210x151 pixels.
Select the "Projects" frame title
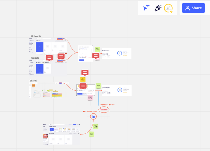(x=35, y=58)
